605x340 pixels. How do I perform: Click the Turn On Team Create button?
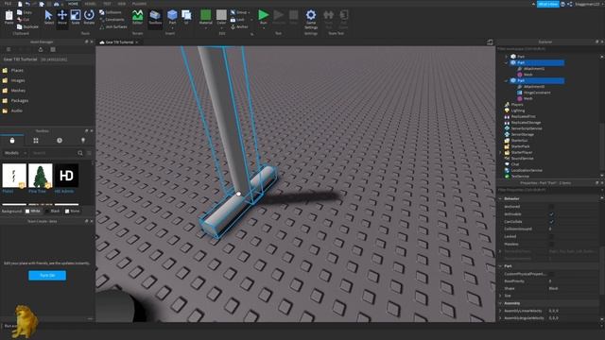(47, 275)
